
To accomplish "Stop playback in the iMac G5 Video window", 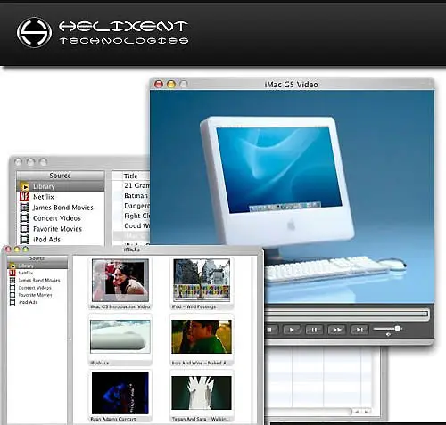I will pyautogui.click(x=269, y=330).
